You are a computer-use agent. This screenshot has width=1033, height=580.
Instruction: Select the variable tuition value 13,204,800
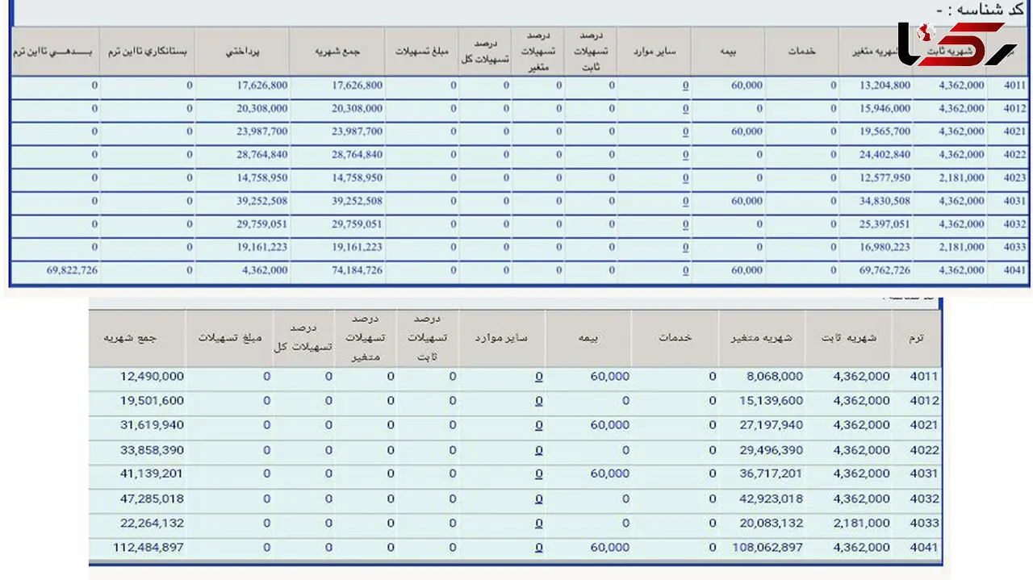point(885,86)
